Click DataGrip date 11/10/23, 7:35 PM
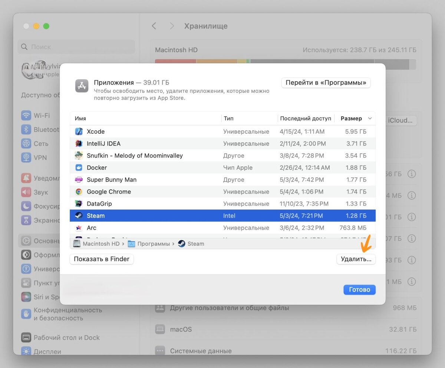The width and height of the screenshot is (445, 368). [304, 203]
